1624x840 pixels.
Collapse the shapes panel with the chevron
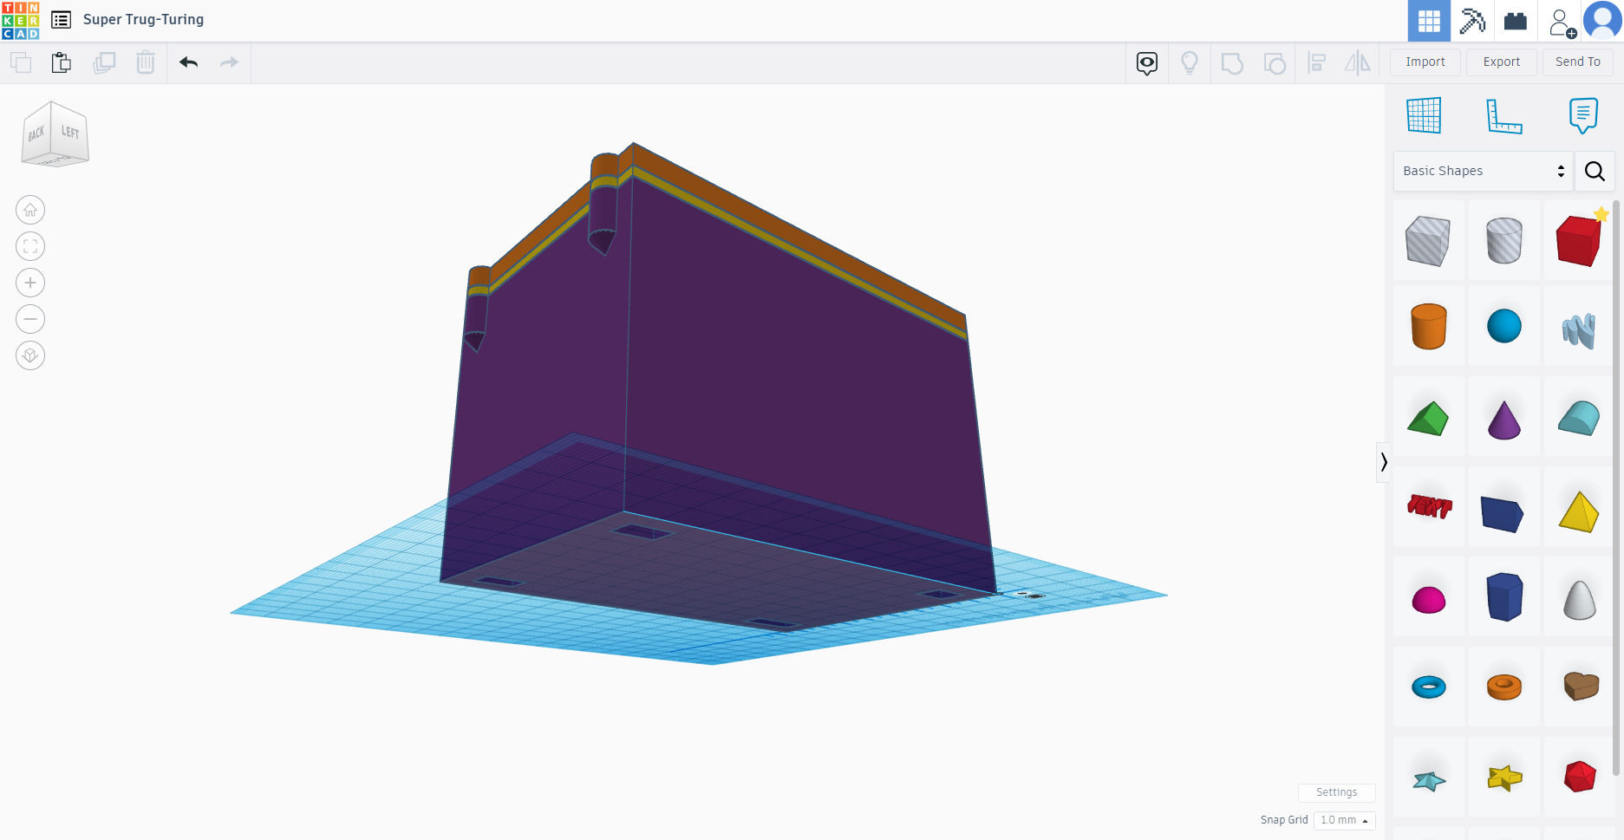(1382, 462)
